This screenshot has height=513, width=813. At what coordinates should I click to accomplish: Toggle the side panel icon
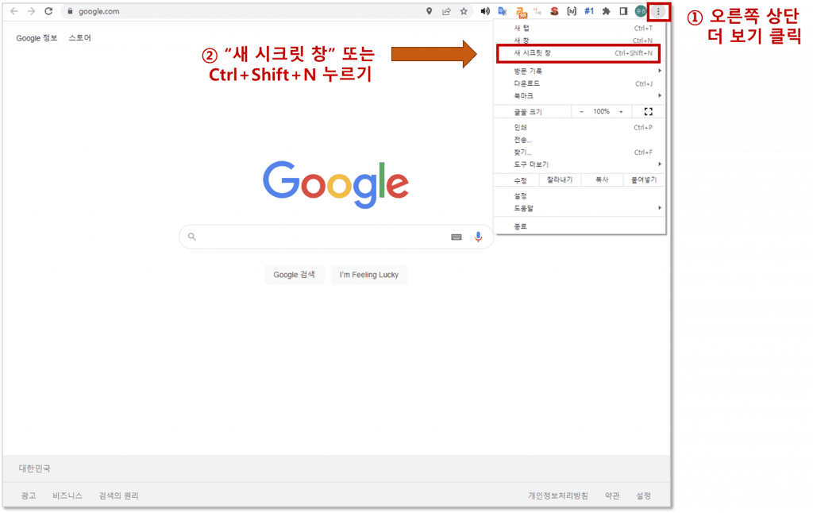click(x=623, y=11)
